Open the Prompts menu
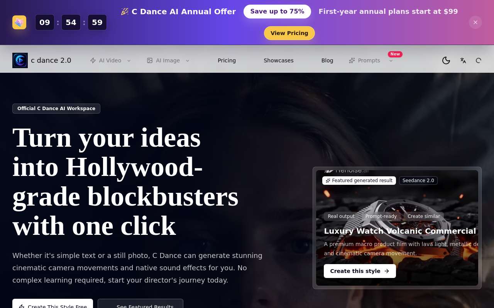The height and width of the screenshot is (308, 494). [371, 60]
